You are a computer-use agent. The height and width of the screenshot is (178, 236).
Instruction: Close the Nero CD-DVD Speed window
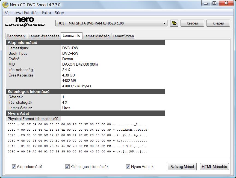pyautogui.click(x=226, y=3)
